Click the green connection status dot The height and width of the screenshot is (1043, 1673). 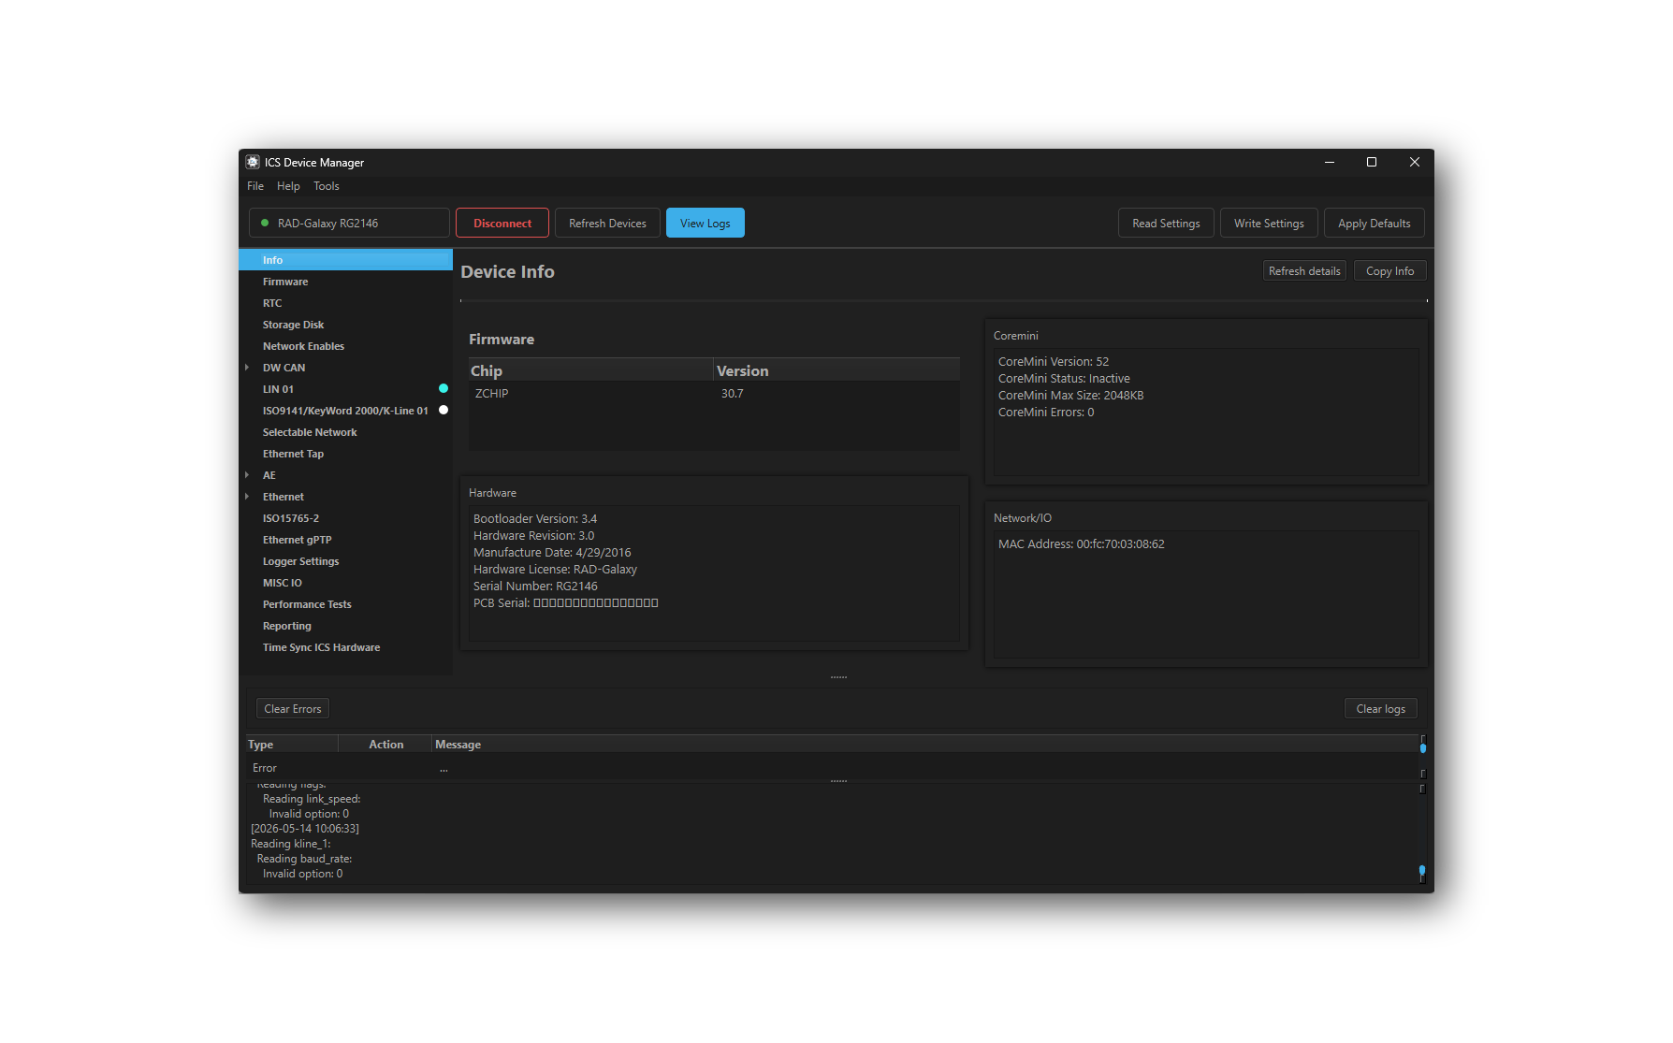point(265,223)
